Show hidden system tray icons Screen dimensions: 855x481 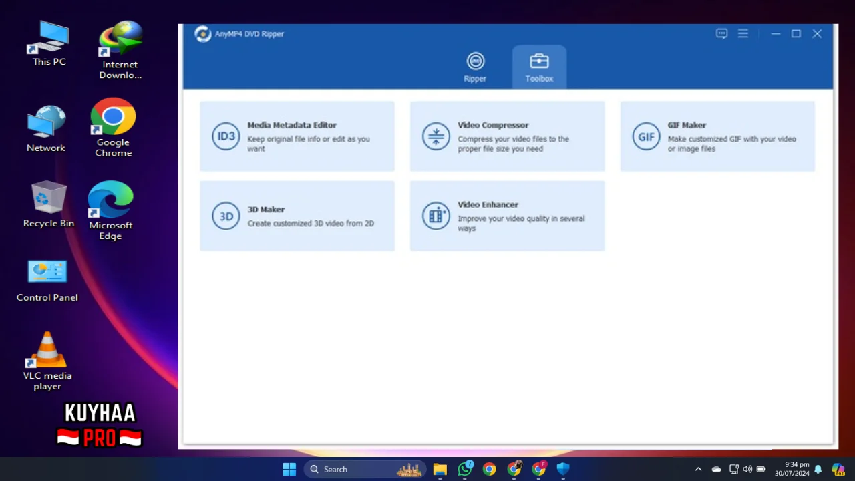point(698,469)
